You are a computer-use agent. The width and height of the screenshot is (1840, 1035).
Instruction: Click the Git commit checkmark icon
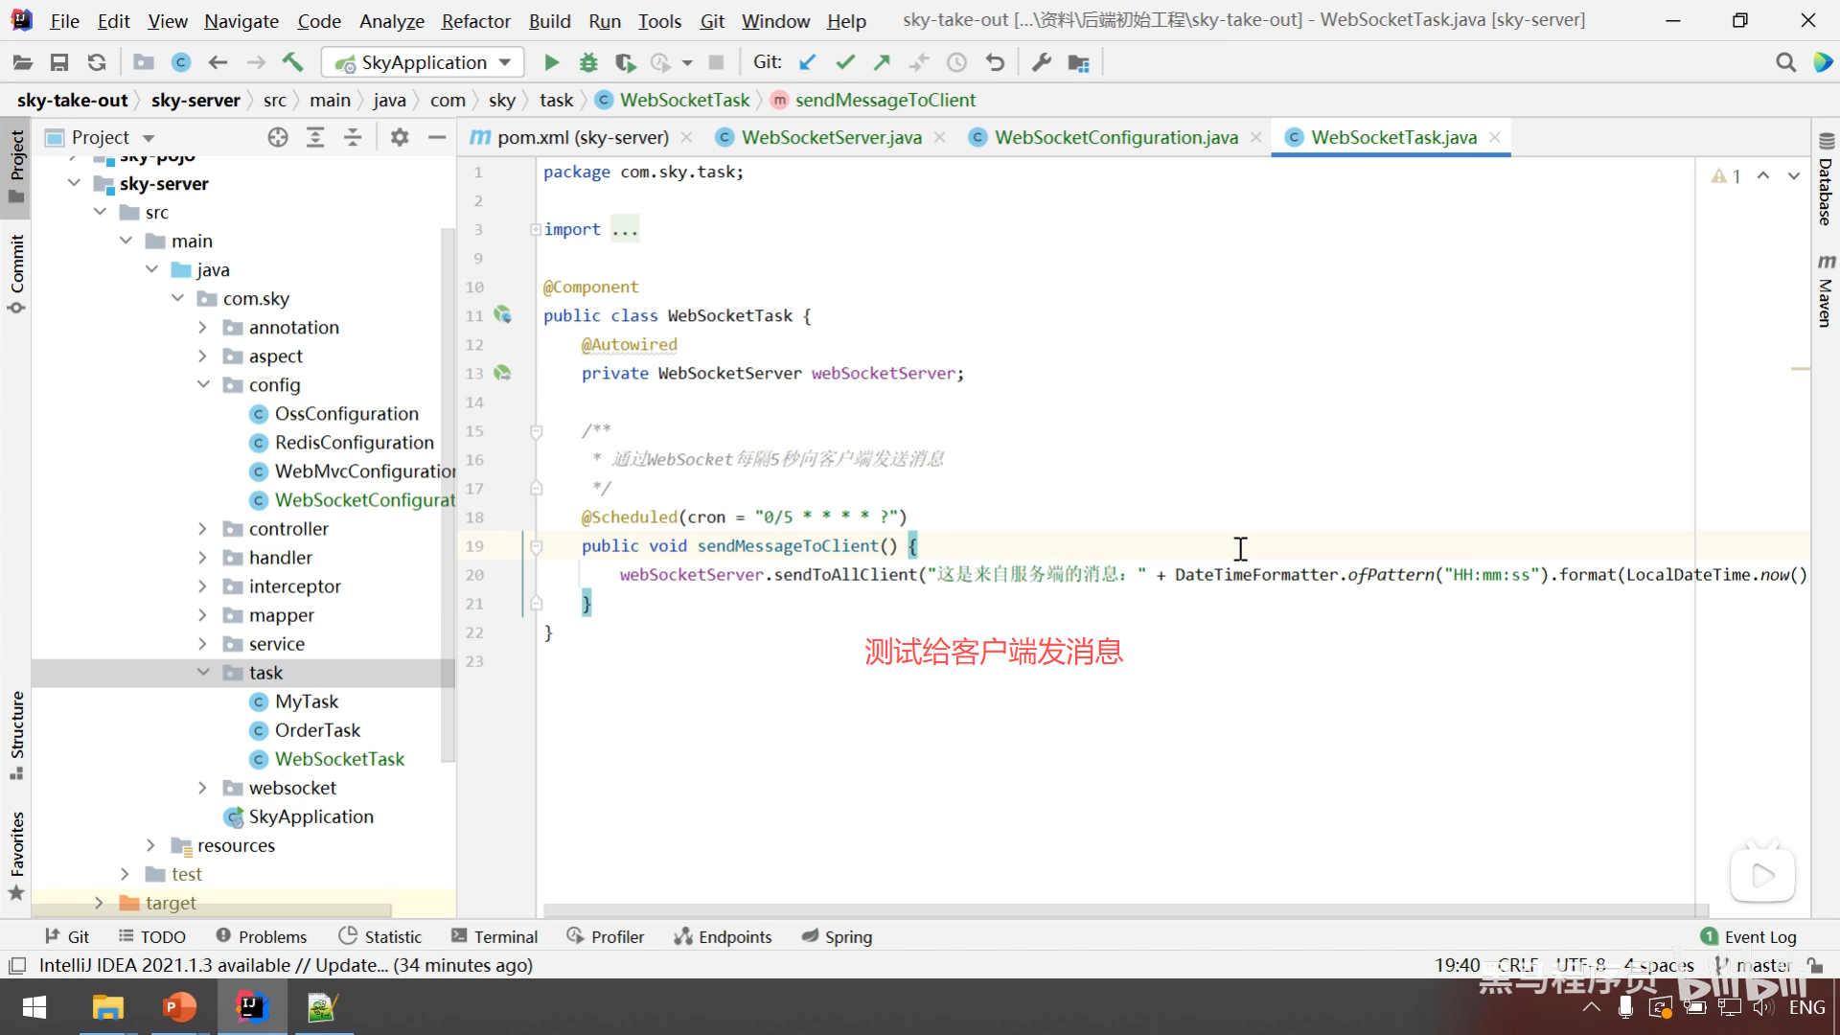844,62
